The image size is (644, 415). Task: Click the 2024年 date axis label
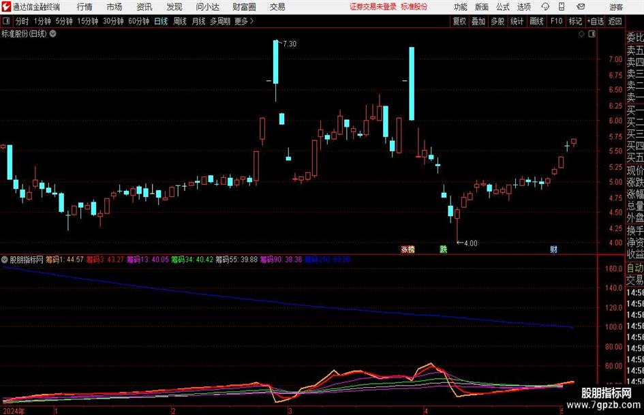click(x=13, y=411)
